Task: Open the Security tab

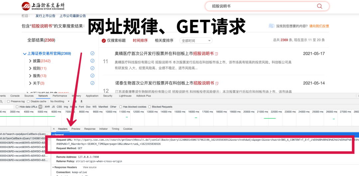Action: (108, 96)
